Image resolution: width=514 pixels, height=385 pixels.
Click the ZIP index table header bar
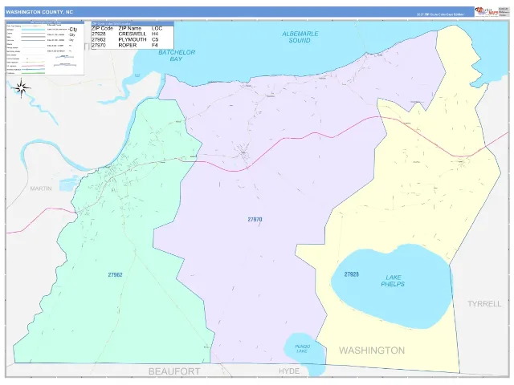click(133, 23)
